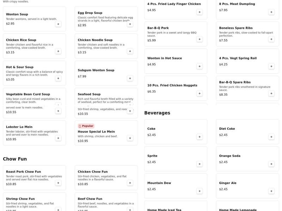Click the Popular badge on House Special

tap(86, 126)
